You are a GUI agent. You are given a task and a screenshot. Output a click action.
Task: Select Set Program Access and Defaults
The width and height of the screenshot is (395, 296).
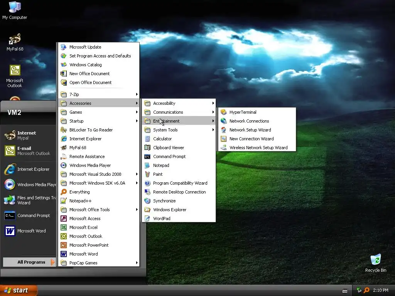click(x=99, y=56)
